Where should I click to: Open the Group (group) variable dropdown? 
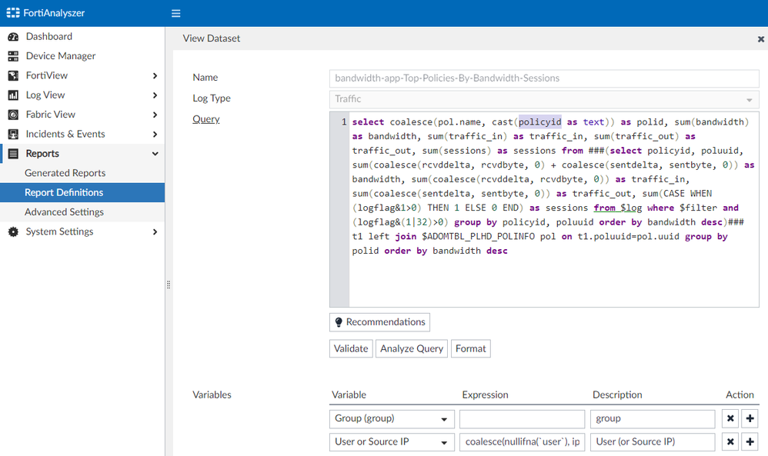(x=391, y=419)
